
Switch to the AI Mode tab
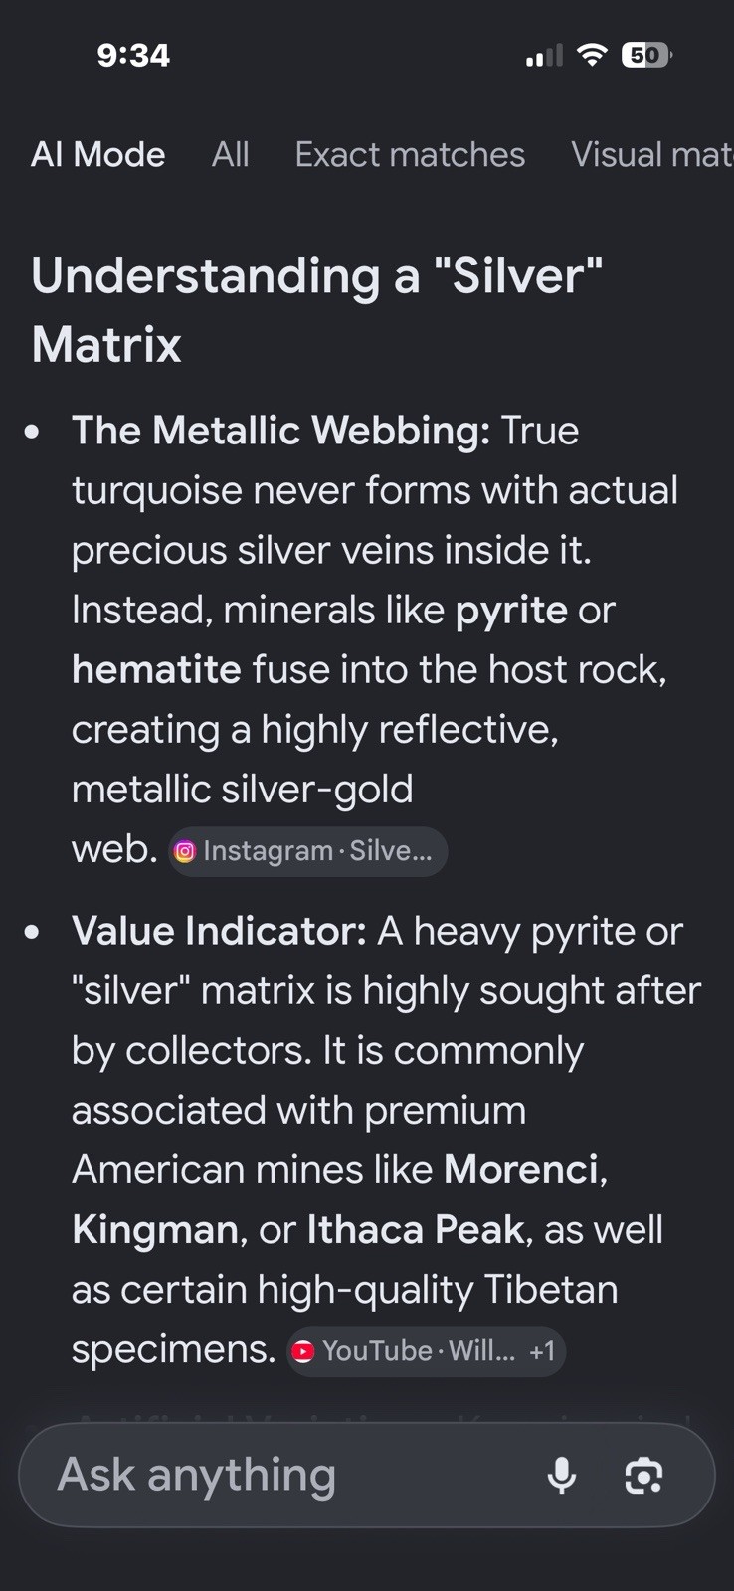(x=98, y=154)
